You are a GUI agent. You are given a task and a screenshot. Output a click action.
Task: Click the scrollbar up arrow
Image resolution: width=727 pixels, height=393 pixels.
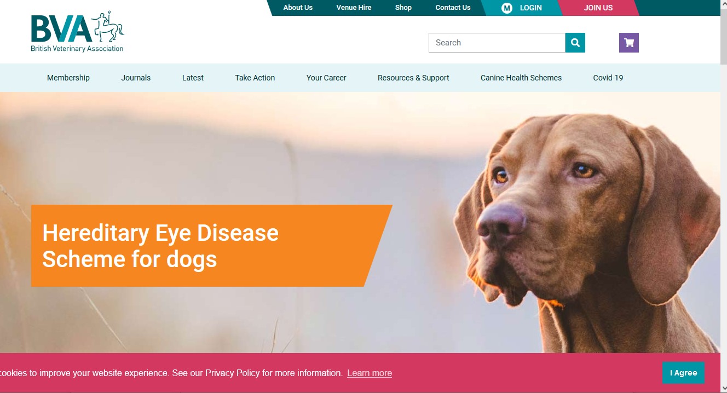coord(724,4)
